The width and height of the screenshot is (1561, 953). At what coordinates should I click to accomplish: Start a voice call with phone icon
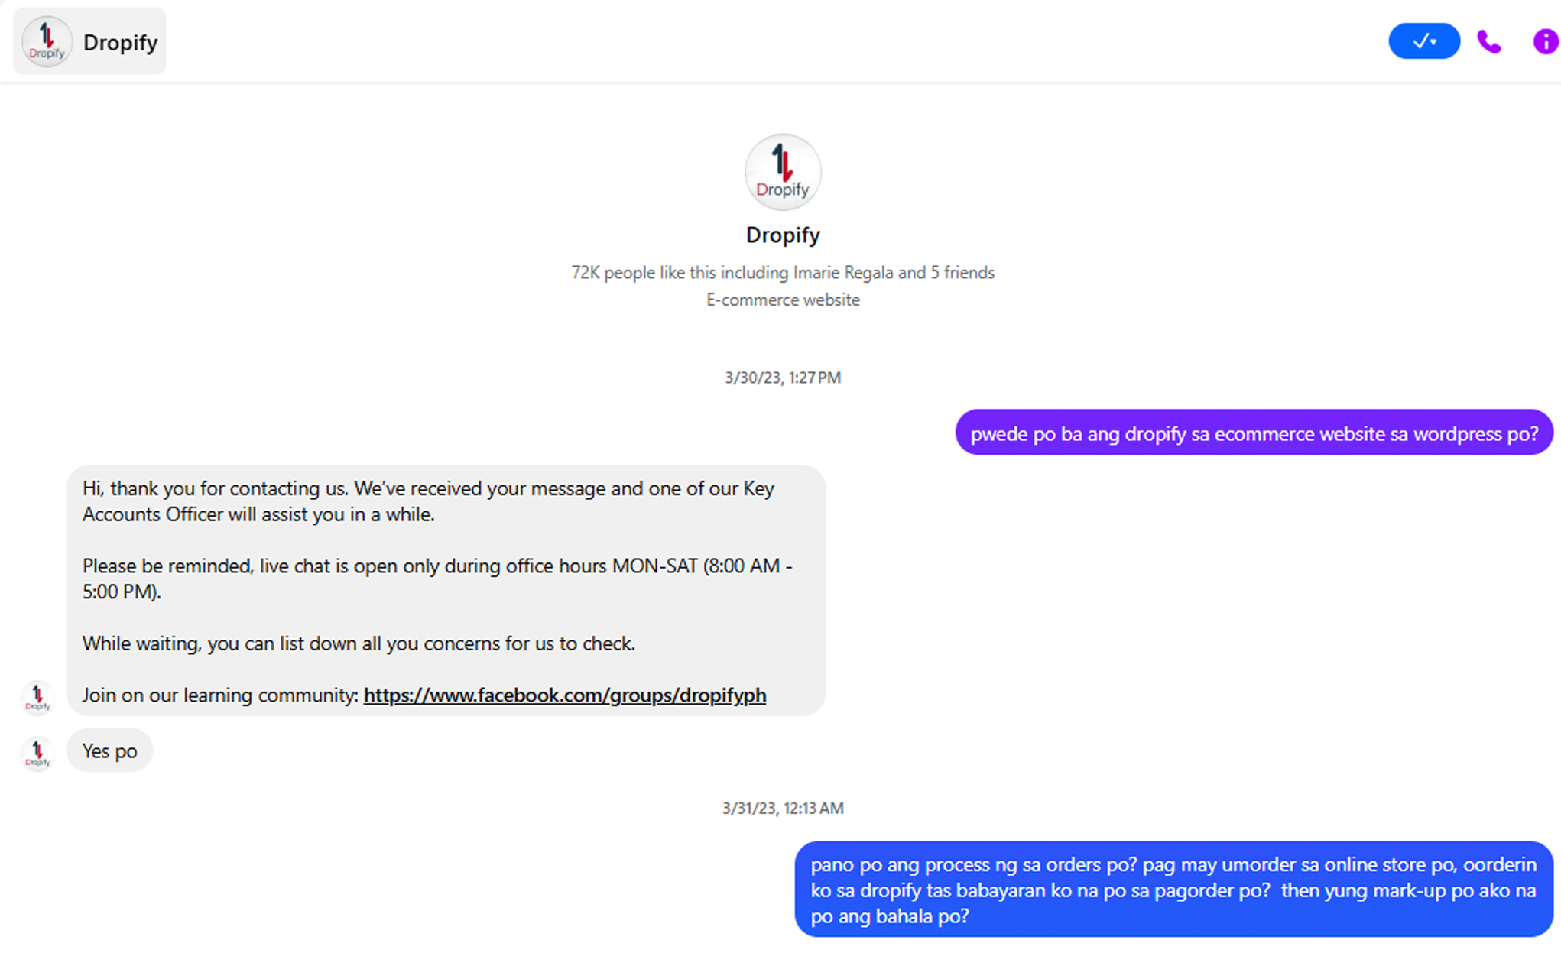coord(1488,41)
